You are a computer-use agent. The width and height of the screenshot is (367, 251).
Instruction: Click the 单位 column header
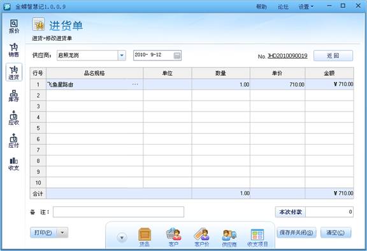click(168, 73)
